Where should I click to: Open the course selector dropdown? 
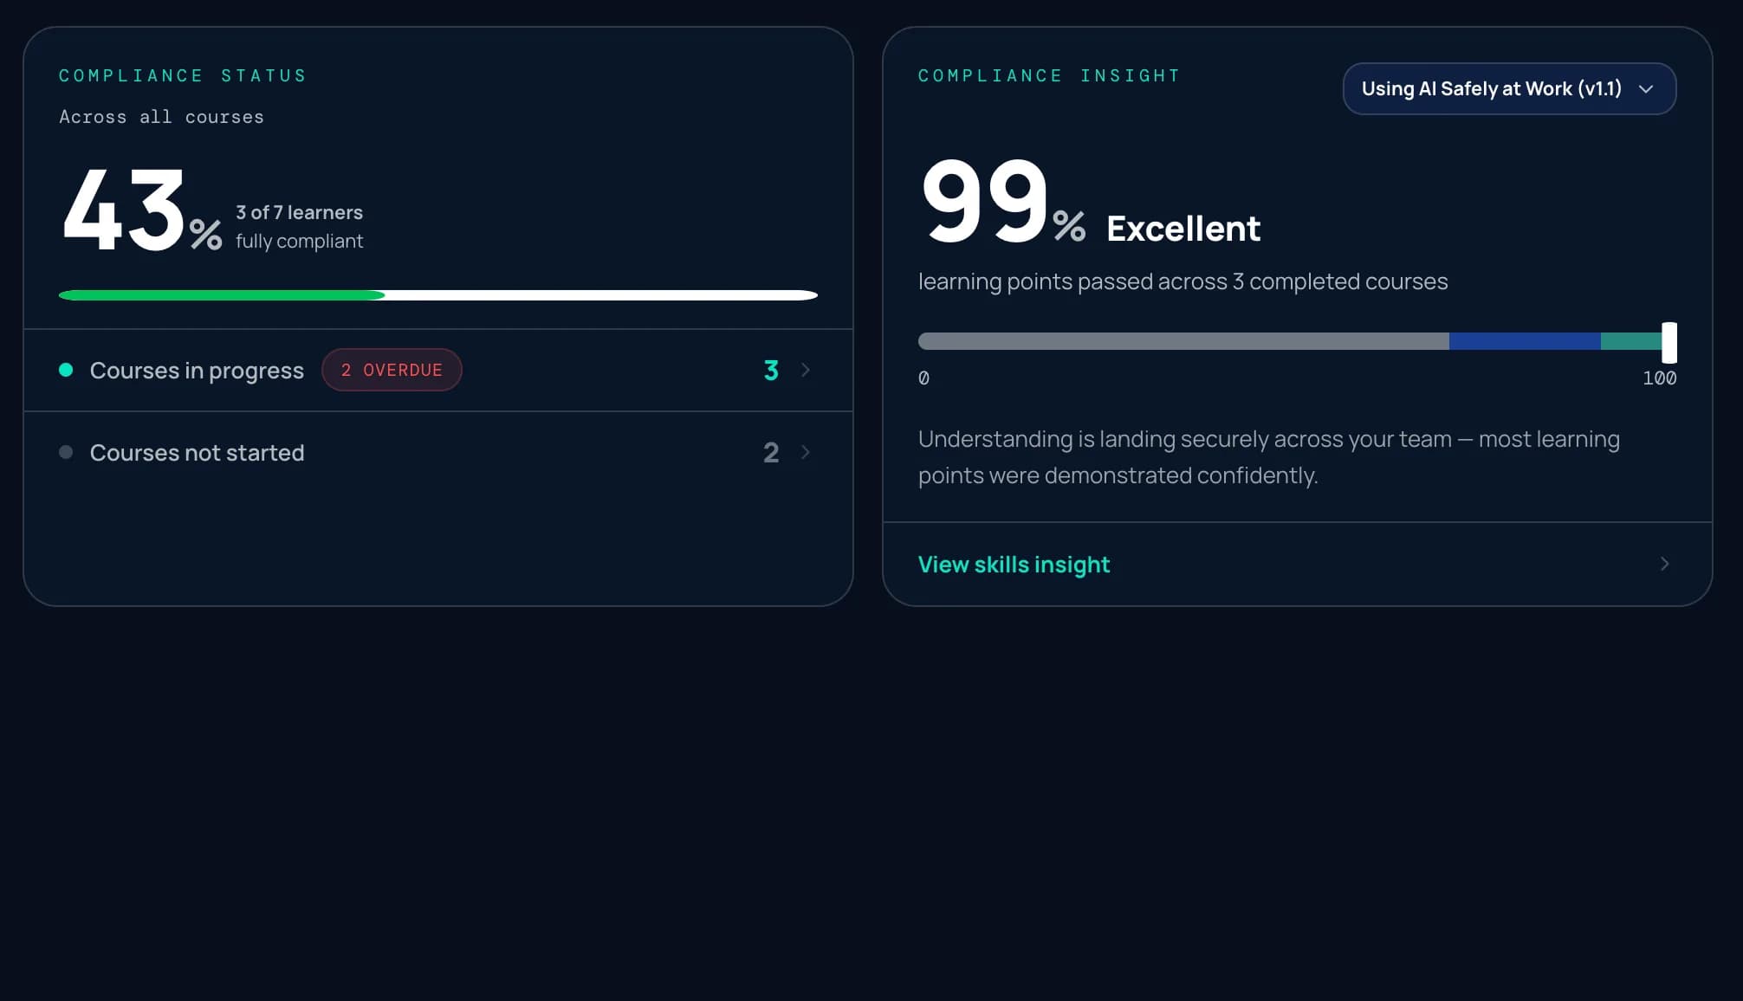[1509, 88]
